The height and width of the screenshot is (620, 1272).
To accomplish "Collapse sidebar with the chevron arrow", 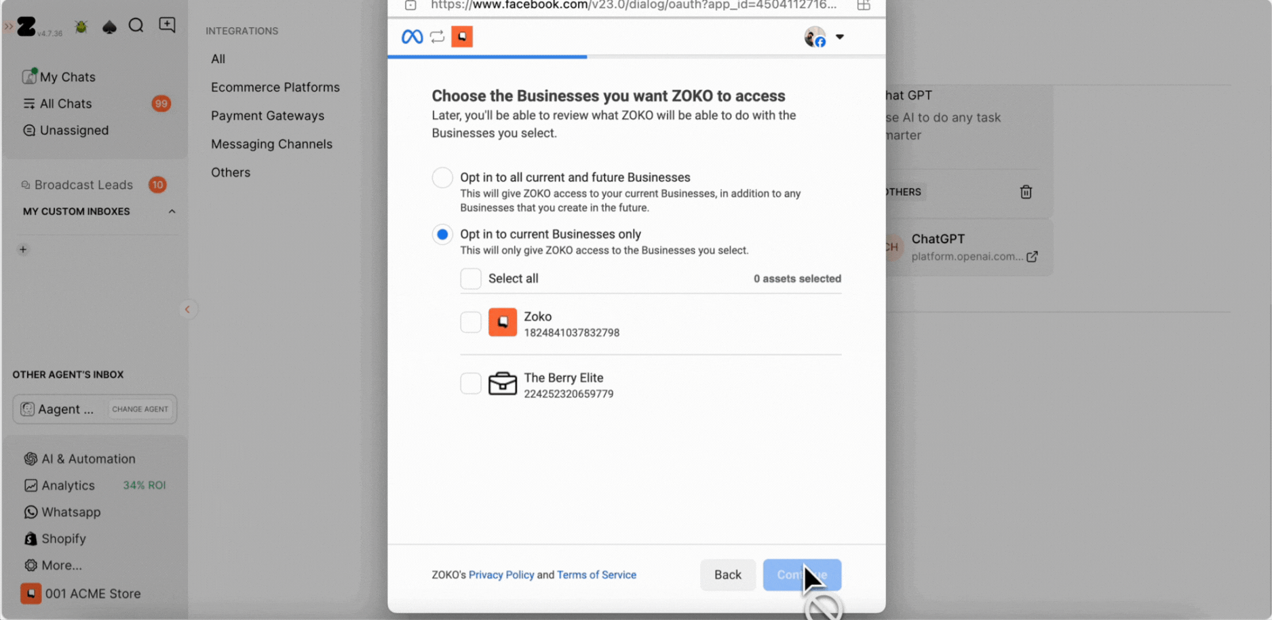I will 187,310.
